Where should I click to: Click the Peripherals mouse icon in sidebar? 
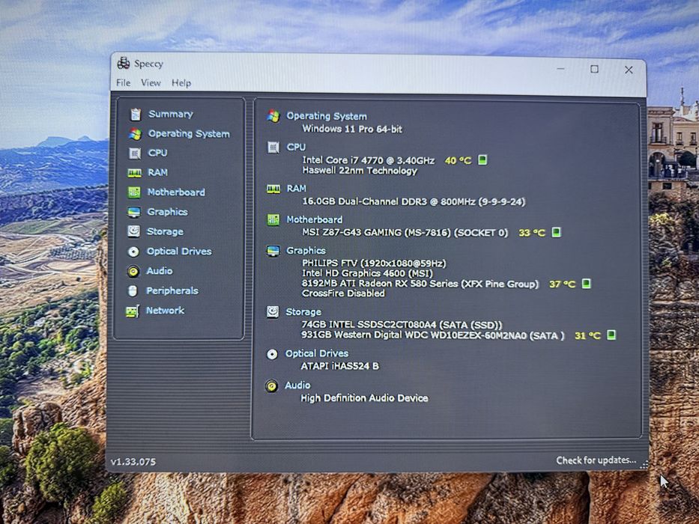[133, 291]
